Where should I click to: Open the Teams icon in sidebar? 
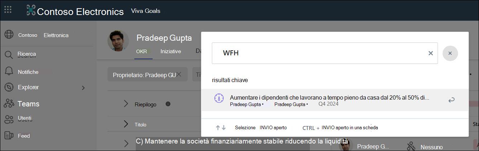pos(9,104)
